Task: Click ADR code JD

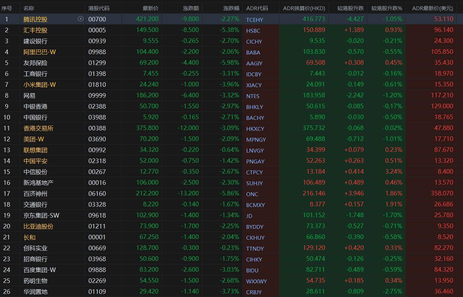Action: (249, 216)
